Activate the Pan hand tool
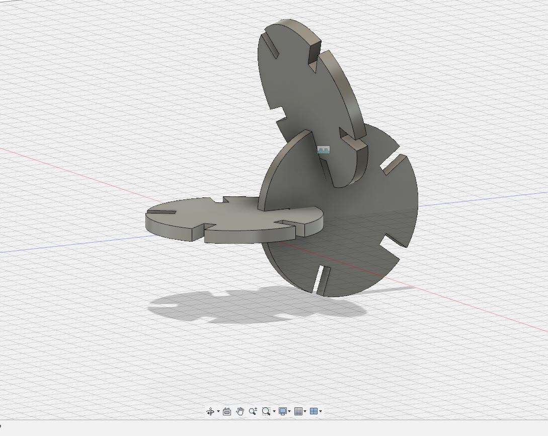Image resolution: width=548 pixels, height=436 pixels. coord(240,411)
